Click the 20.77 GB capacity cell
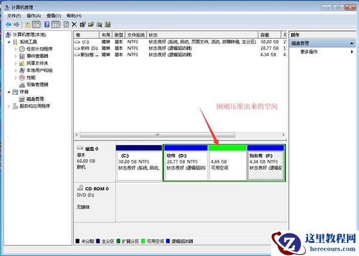This screenshot has width=359, height=256. coord(269,48)
